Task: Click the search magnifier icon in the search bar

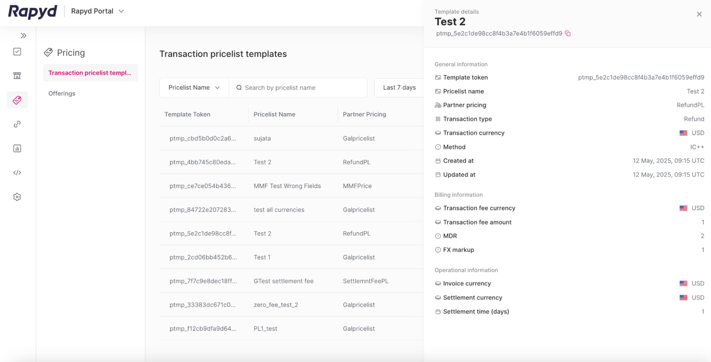Action: click(239, 87)
